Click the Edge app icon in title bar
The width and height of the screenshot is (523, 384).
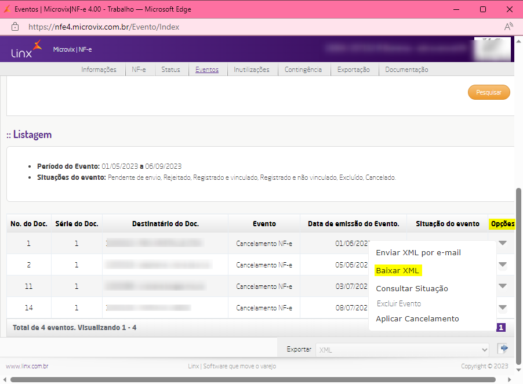[7, 9]
